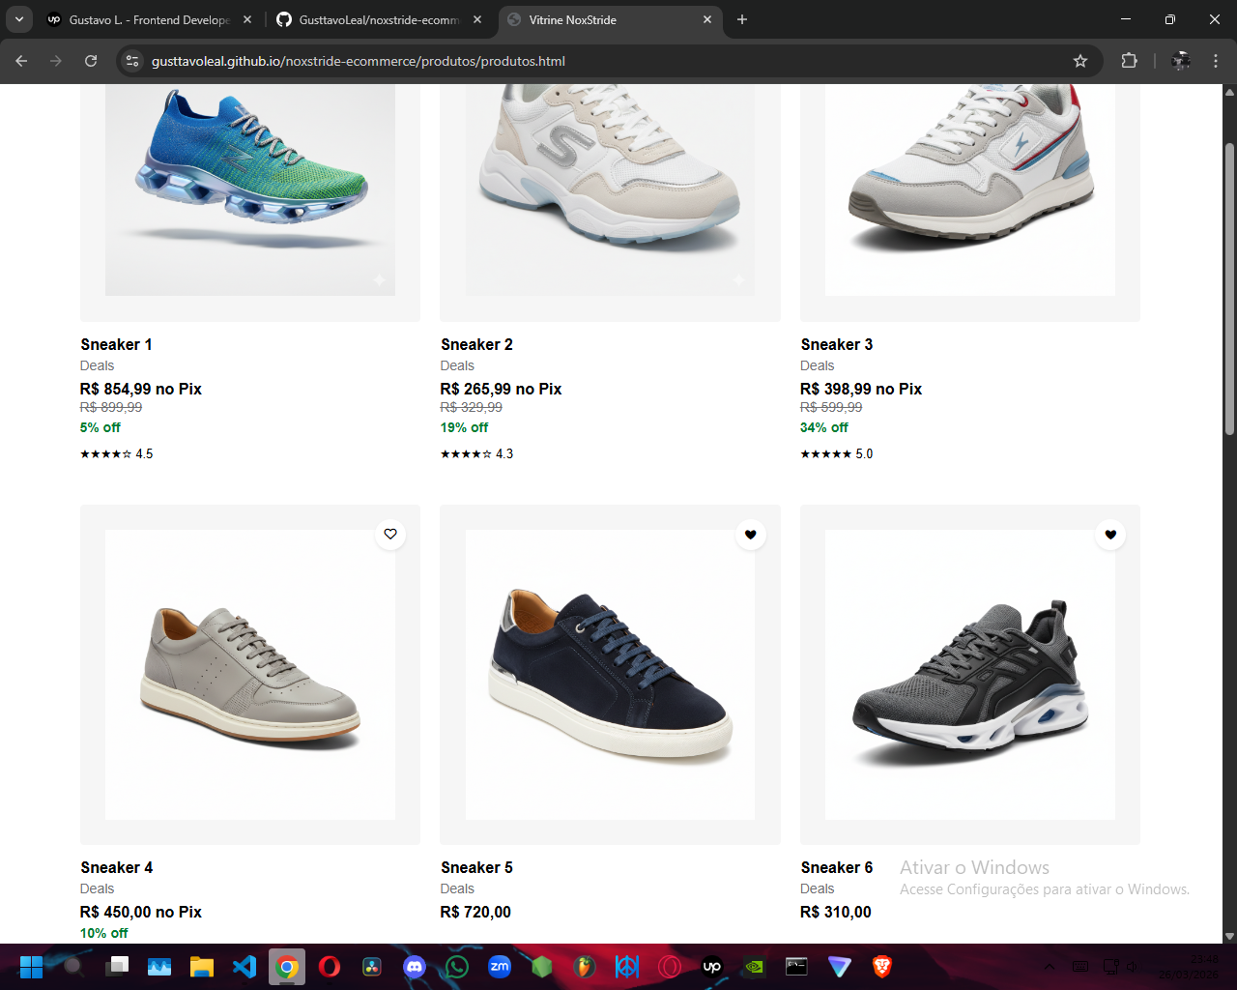This screenshot has height=990, width=1237.
Task: Click the page vertical scrollbar thumb
Action: (1229, 288)
